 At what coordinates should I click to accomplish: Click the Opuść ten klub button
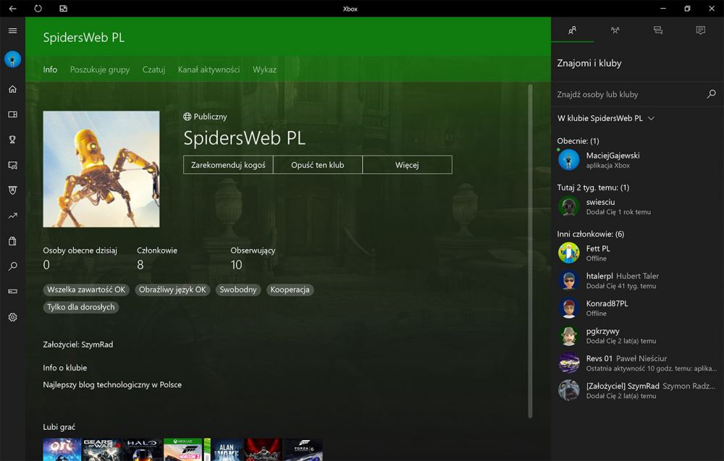(318, 165)
